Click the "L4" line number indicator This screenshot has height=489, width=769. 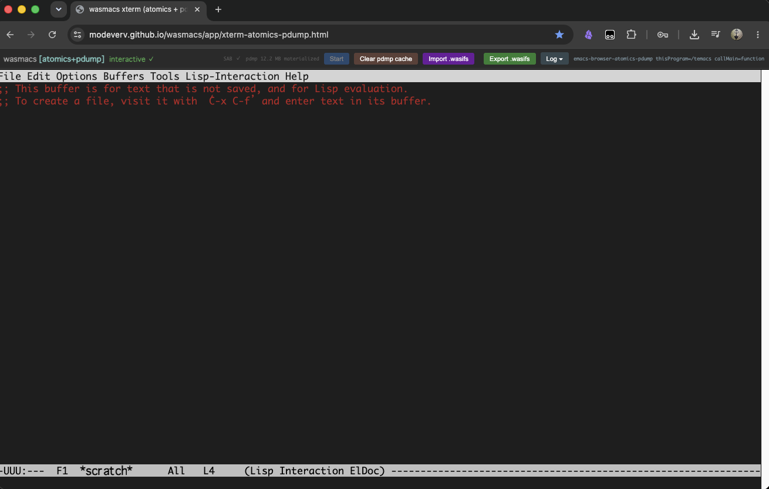coord(209,471)
